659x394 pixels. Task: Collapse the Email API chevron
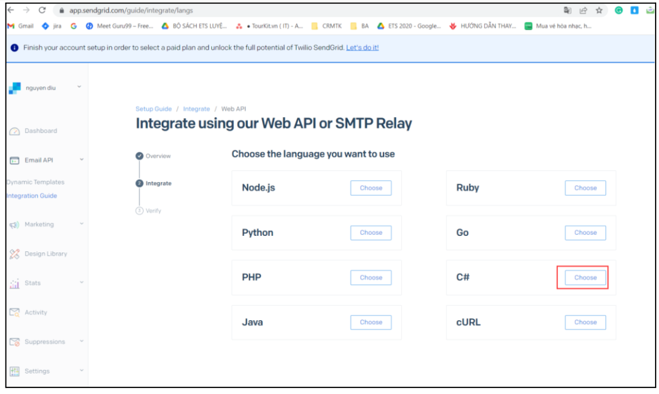82,159
